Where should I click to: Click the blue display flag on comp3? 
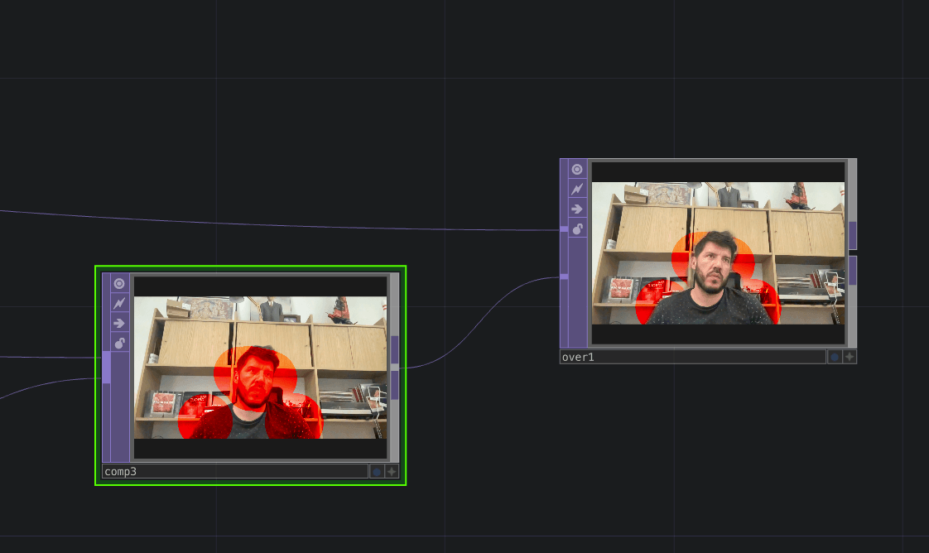pos(377,472)
